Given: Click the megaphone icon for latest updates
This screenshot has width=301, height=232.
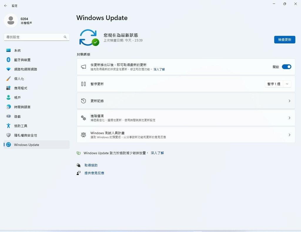Looking at the screenshot, I should [x=83, y=67].
